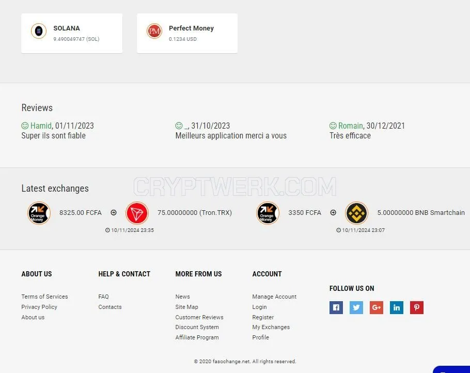The width and height of the screenshot is (470, 373).
Task: Click arrow icon after 8325.00 FCFA
Action: [114, 212]
